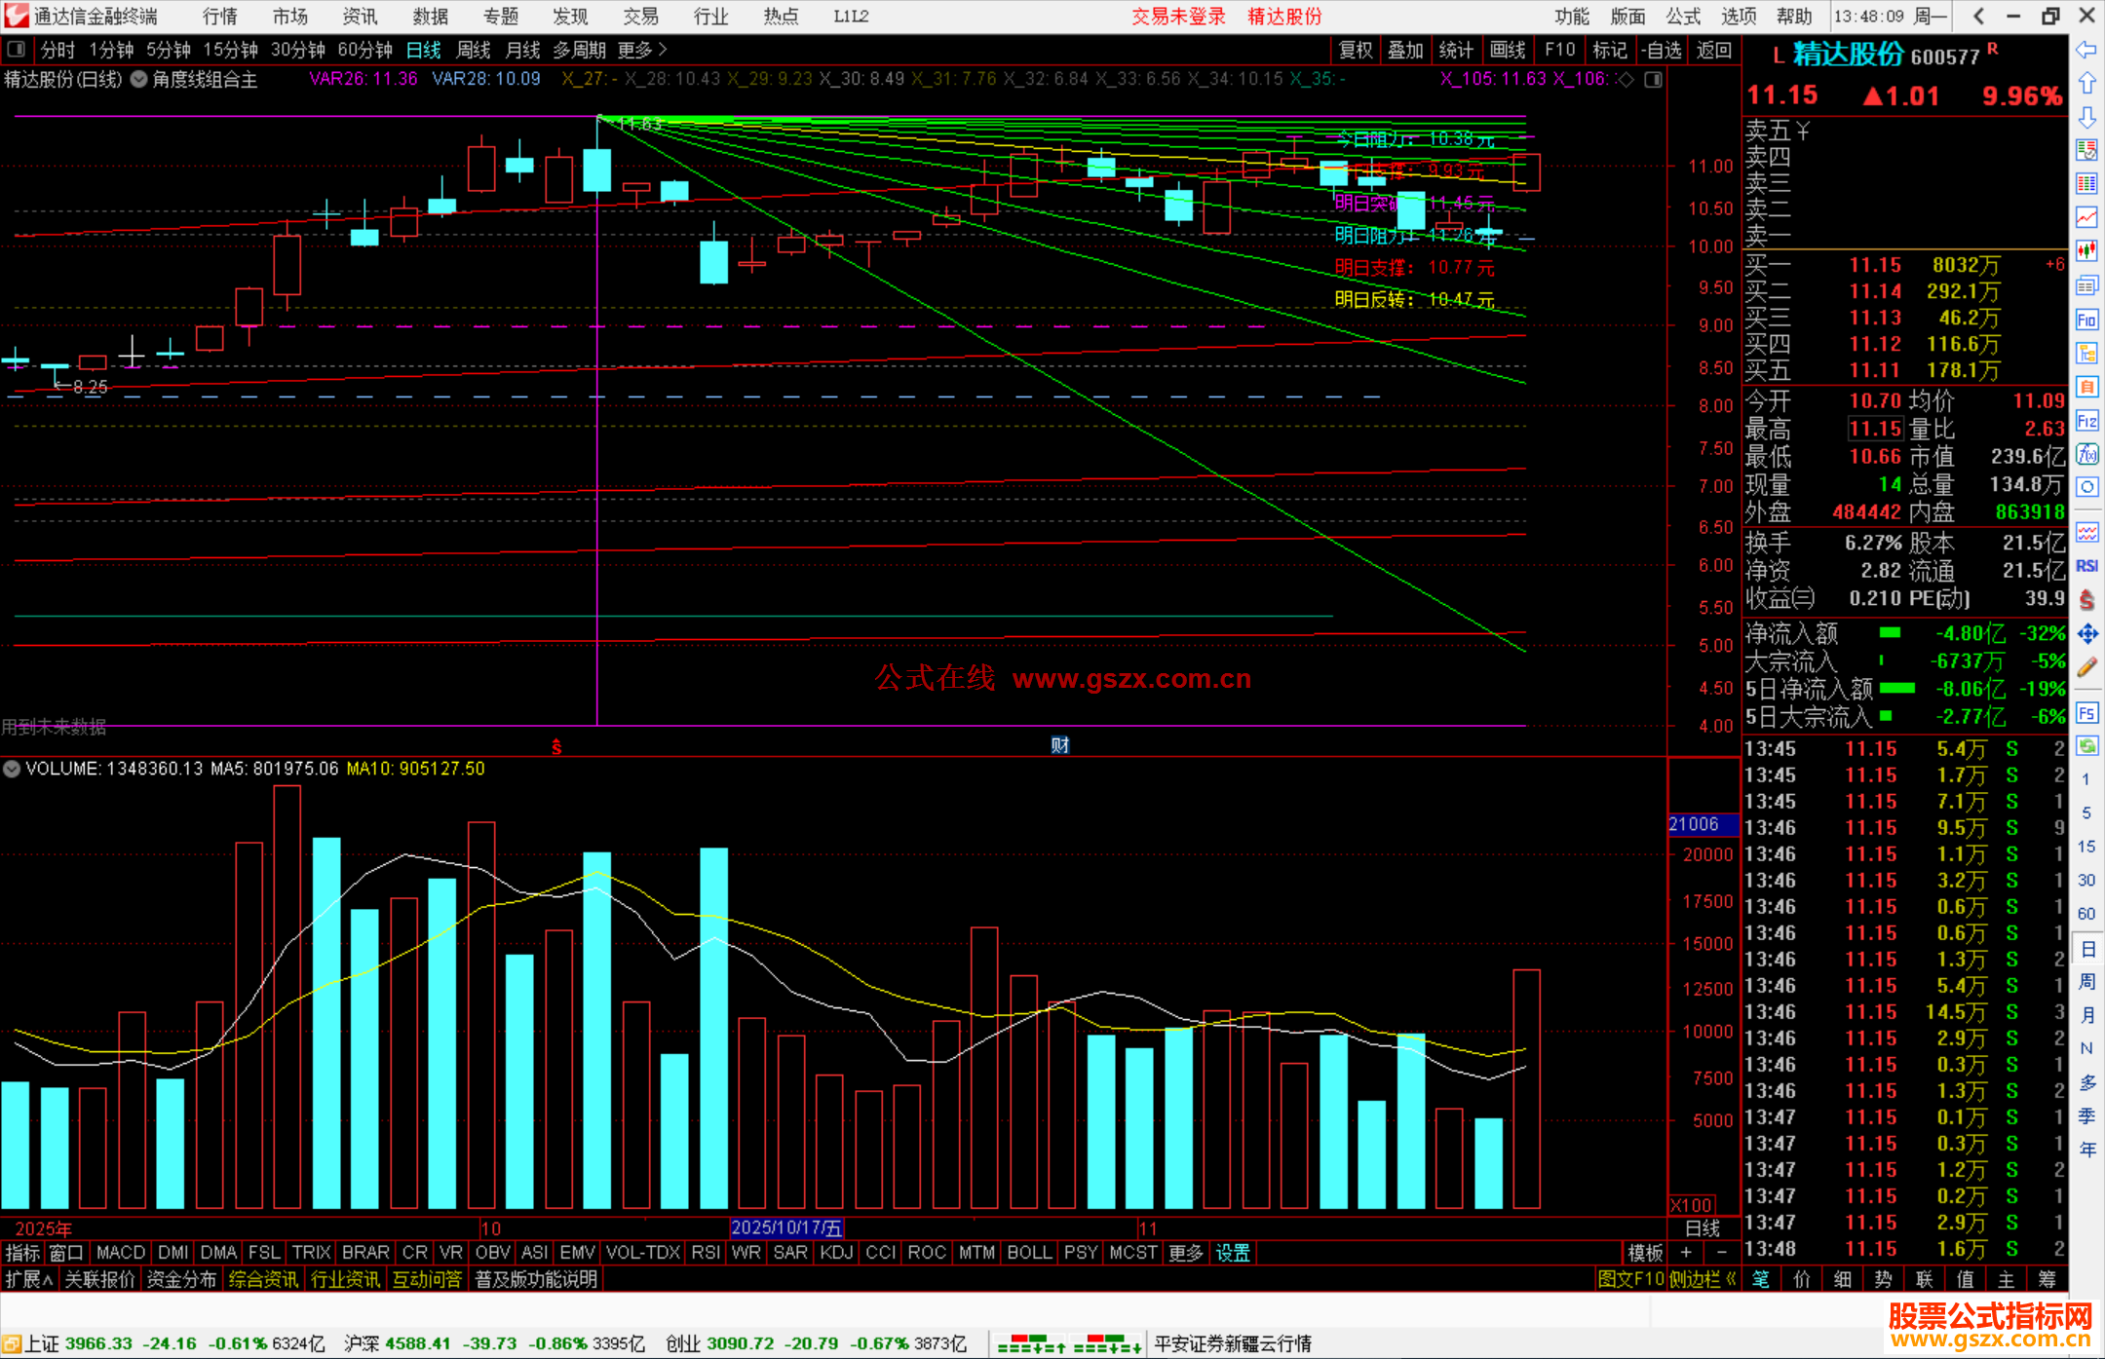Click the four-way move arrows icon
This screenshot has height=1359, width=2105.
tap(2086, 634)
